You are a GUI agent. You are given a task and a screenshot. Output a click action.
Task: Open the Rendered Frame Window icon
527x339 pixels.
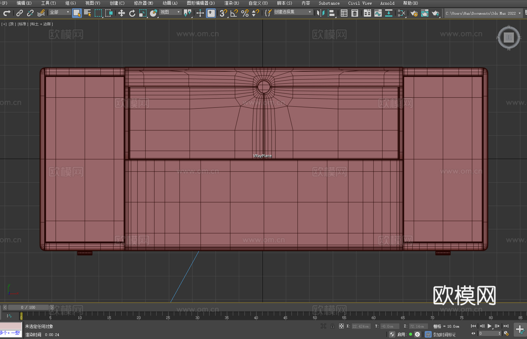pos(425,13)
